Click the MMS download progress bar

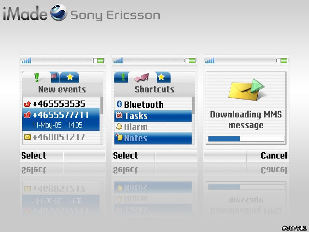(x=246, y=139)
